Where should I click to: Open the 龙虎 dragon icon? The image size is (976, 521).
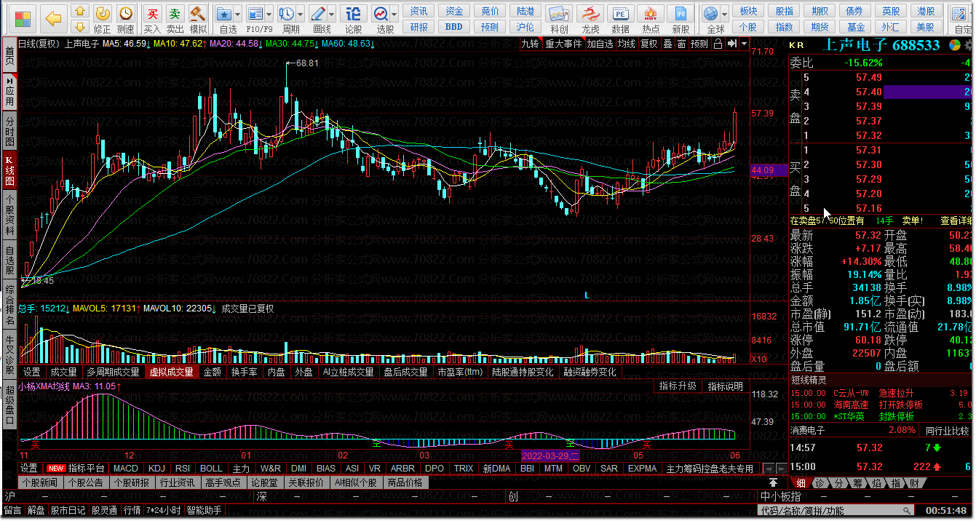[590, 13]
